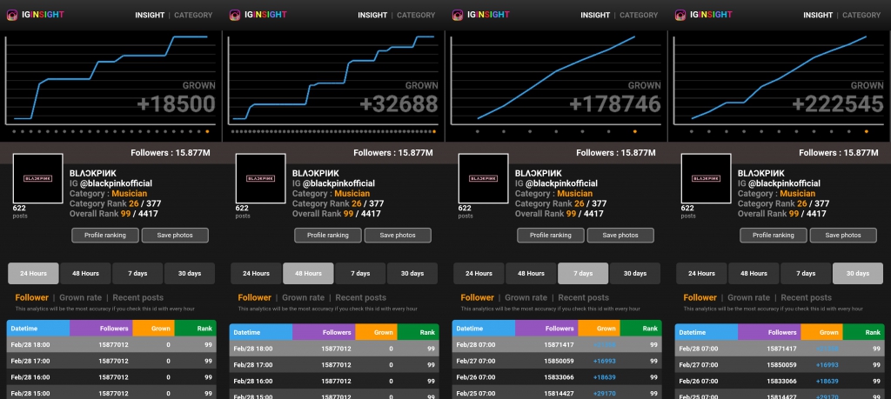This screenshot has height=399, width=891.
Task: Click the Rank column header in the +222545 panel
Action: 864,332
